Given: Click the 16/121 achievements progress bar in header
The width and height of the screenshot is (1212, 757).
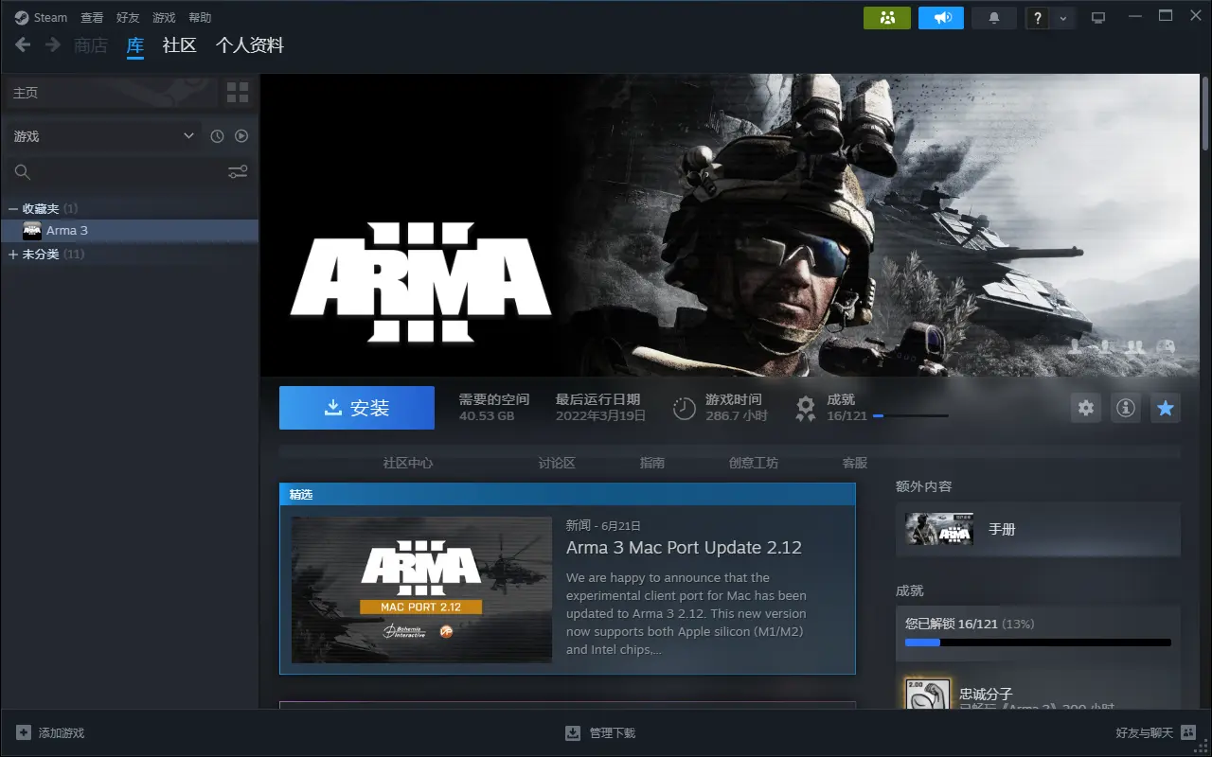Looking at the screenshot, I should pyautogui.click(x=910, y=416).
